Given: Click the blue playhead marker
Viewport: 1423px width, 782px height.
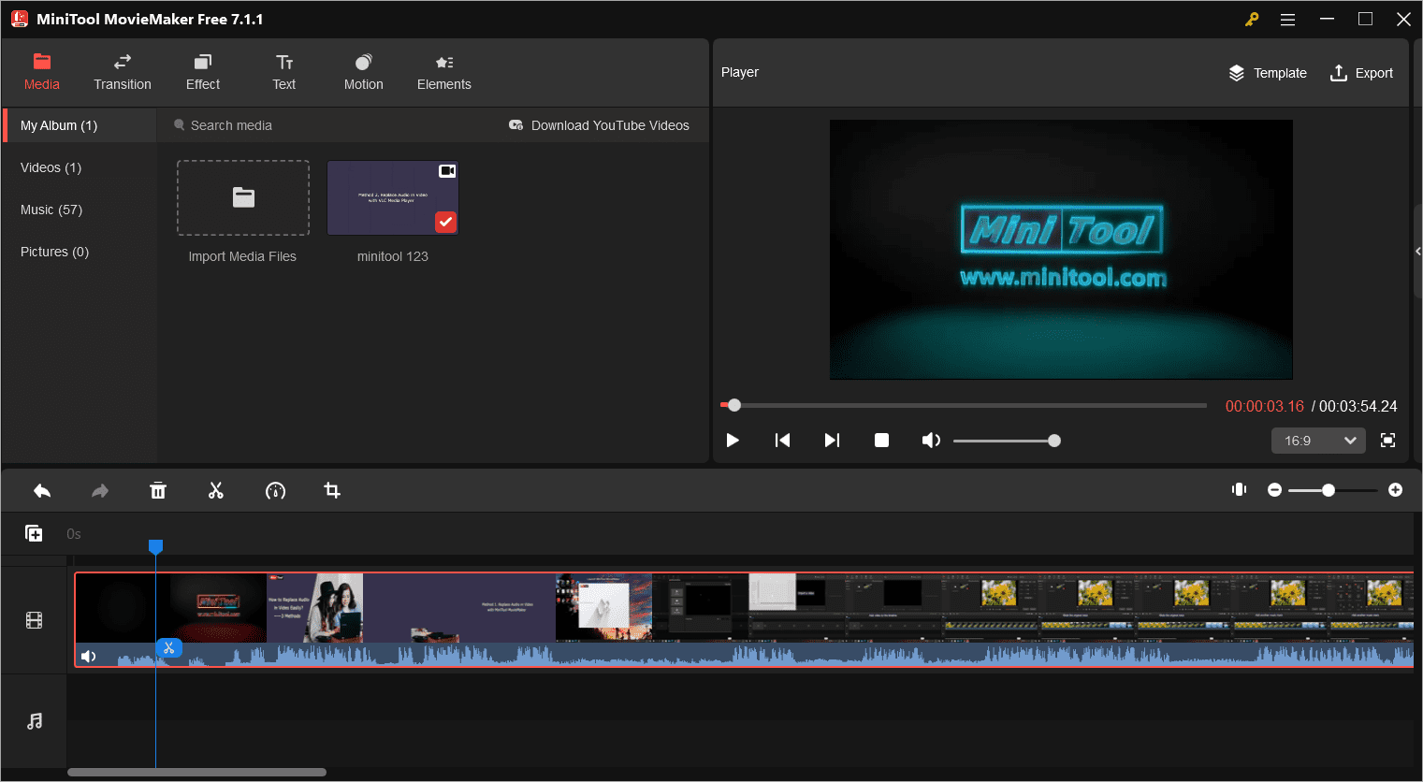Looking at the screenshot, I should pyautogui.click(x=156, y=546).
